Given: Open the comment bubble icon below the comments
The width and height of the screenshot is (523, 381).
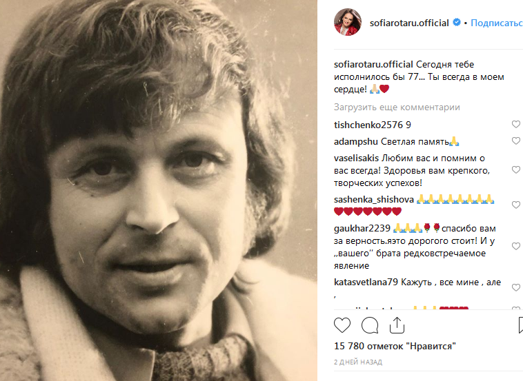Looking at the screenshot, I should click(x=370, y=325).
